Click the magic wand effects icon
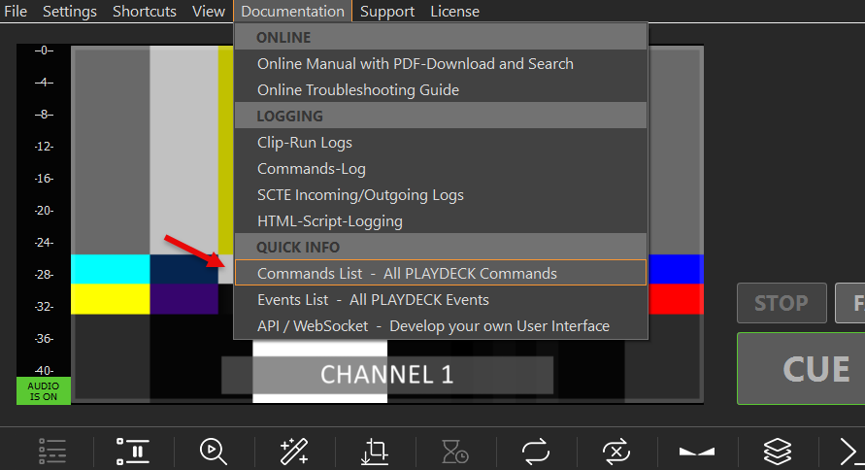This screenshot has height=470, width=865. point(294,452)
